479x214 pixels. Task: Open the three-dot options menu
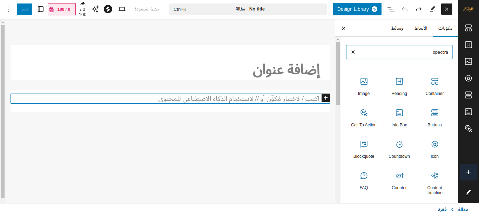click(x=8, y=9)
